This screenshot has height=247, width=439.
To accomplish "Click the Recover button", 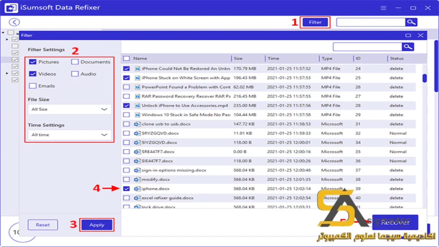I will click(395, 222).
